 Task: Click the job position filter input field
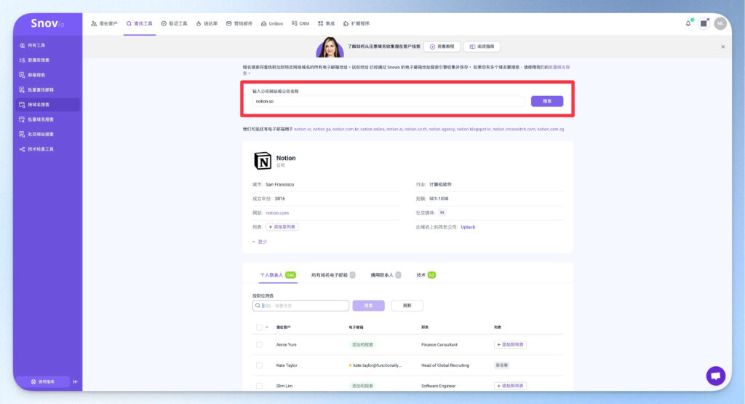pyautogui.click(x=300, y=306)
